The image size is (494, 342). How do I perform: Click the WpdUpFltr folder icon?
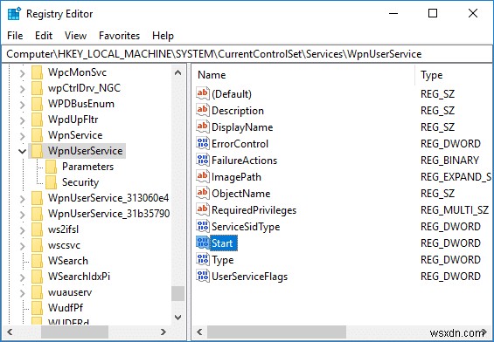tap(38, 120)
